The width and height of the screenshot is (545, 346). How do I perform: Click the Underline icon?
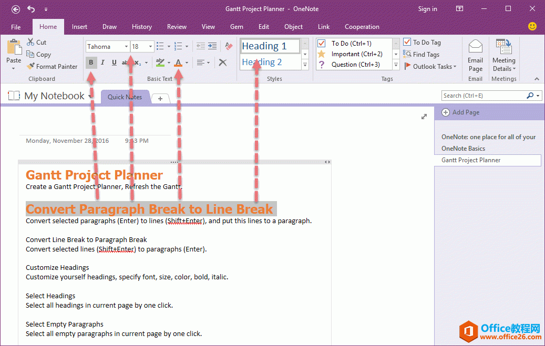coord(114,62)
